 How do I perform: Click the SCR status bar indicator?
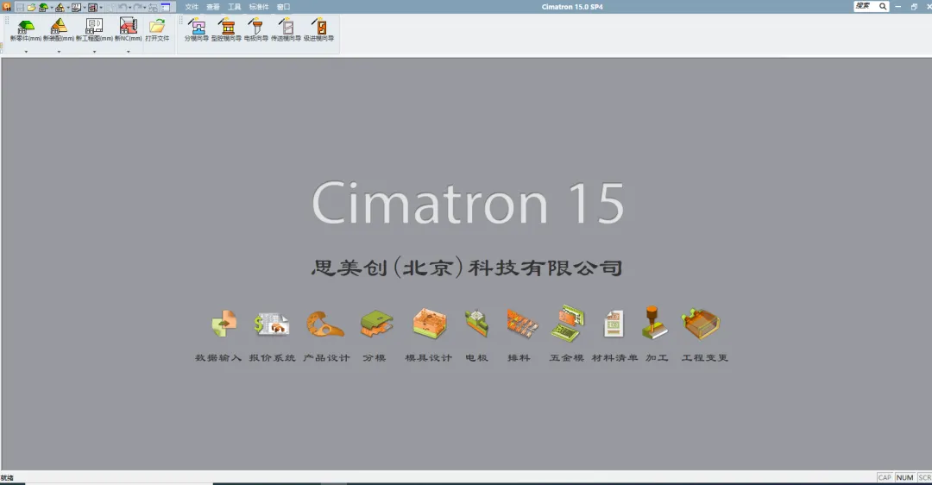click(924, 477)
